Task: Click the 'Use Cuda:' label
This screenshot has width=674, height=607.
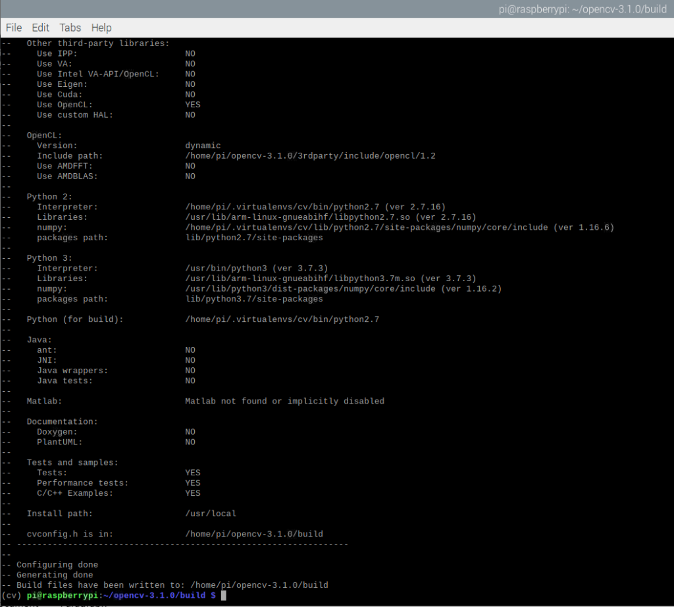Action: (x=59, y=95)
